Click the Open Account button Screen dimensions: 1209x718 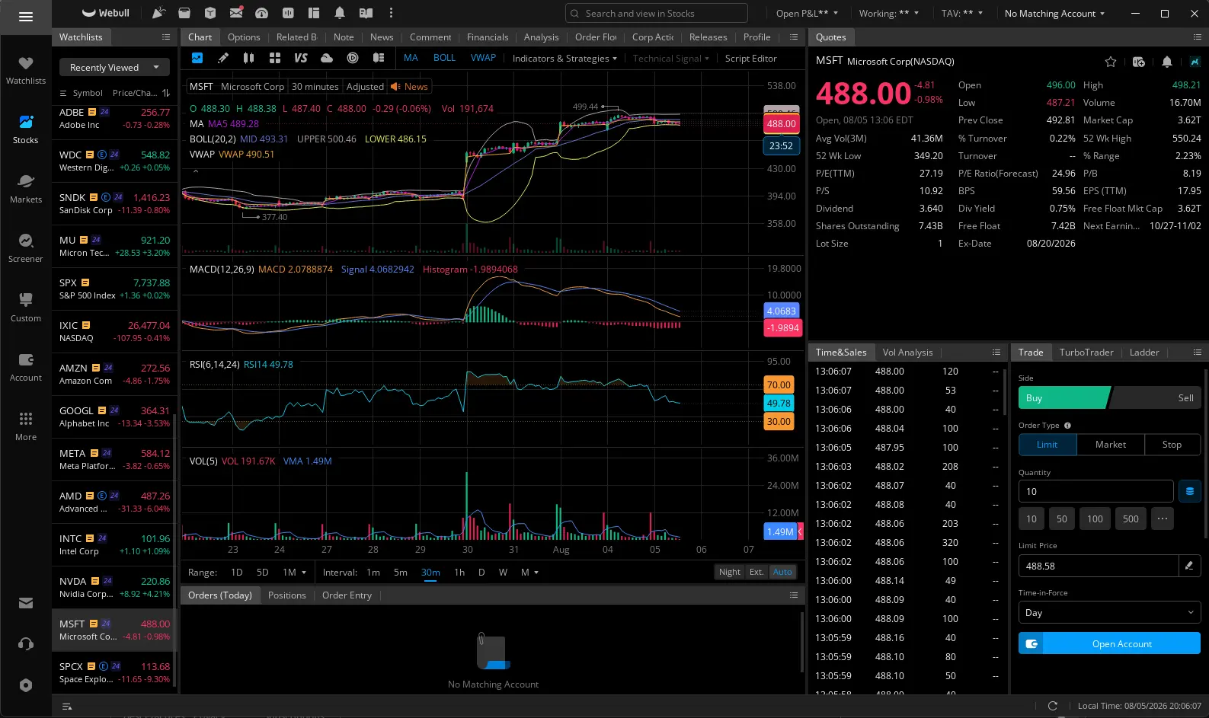coord(1109,644)
